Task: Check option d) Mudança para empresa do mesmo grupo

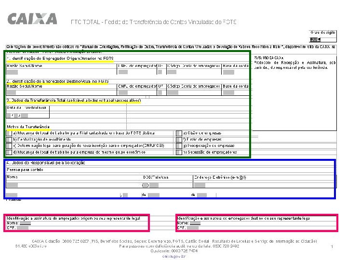Action: 9,152
